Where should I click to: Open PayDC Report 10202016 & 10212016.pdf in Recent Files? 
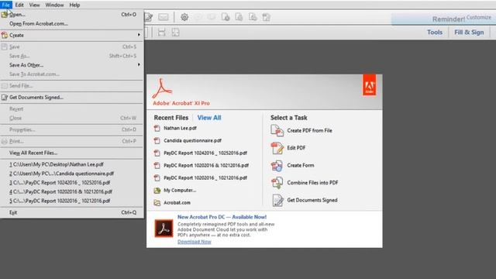pos(206,165)
